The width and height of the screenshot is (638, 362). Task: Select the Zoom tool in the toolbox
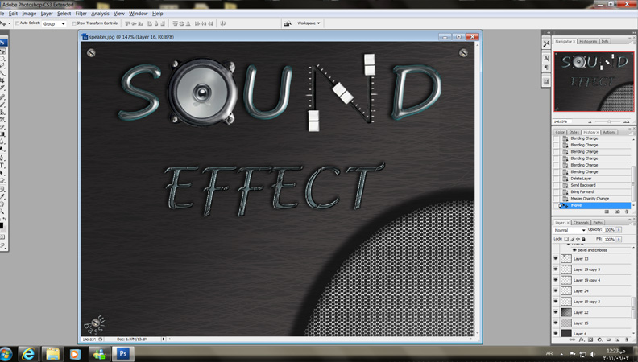click(2, 212)
